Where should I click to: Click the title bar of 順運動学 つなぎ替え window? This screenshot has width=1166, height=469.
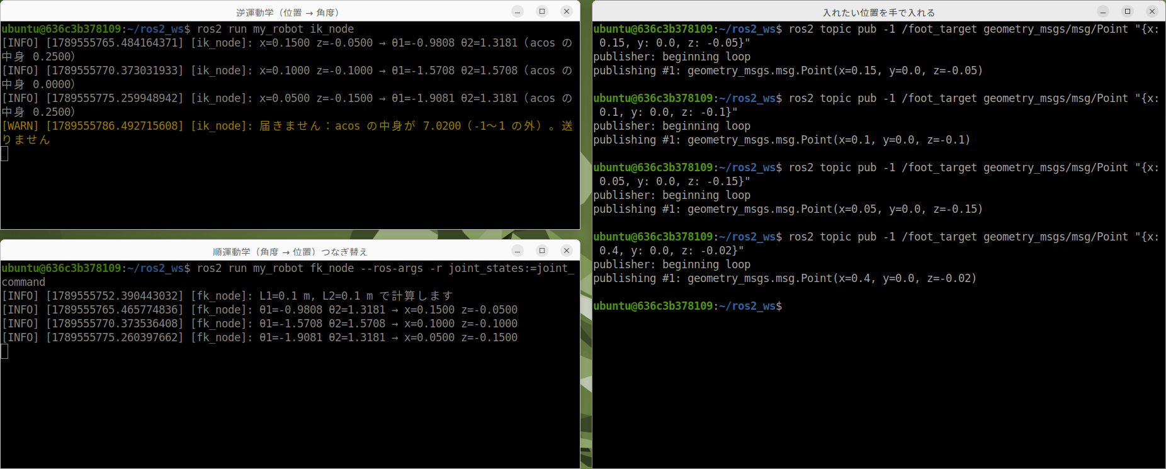(290, 251)
